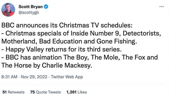This screenshot has height=97, width=169.
Task: Open the Twitter Web App source link
Action: tap(67, 77)
